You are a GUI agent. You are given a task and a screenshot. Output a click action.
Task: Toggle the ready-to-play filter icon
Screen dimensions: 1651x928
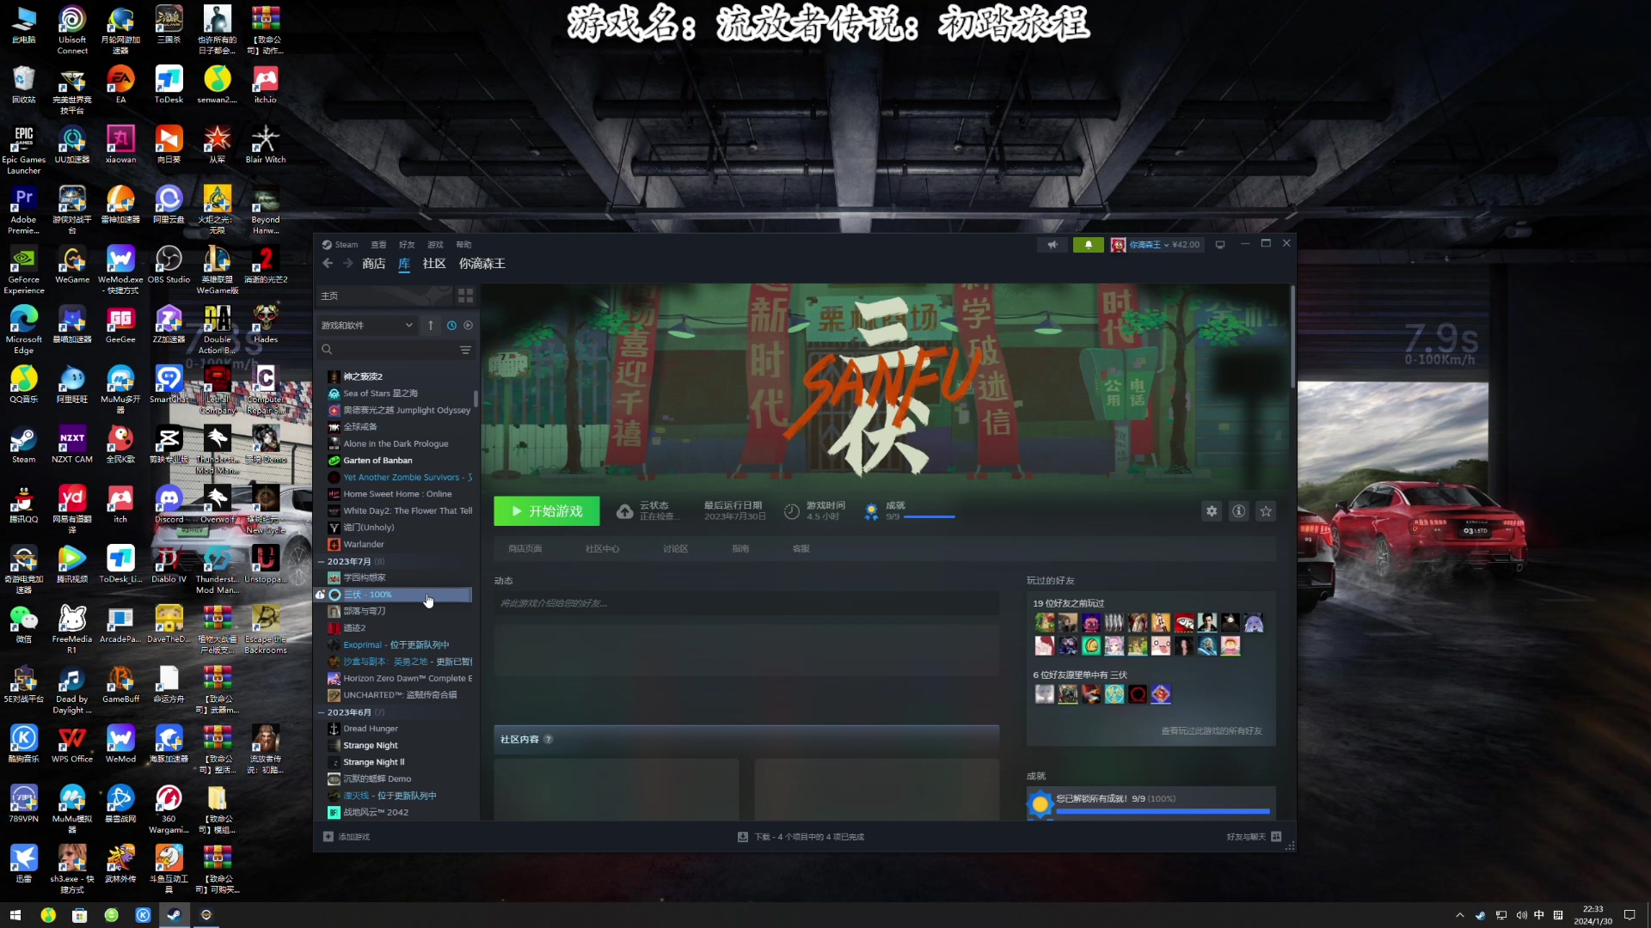[x=469, y=326]
